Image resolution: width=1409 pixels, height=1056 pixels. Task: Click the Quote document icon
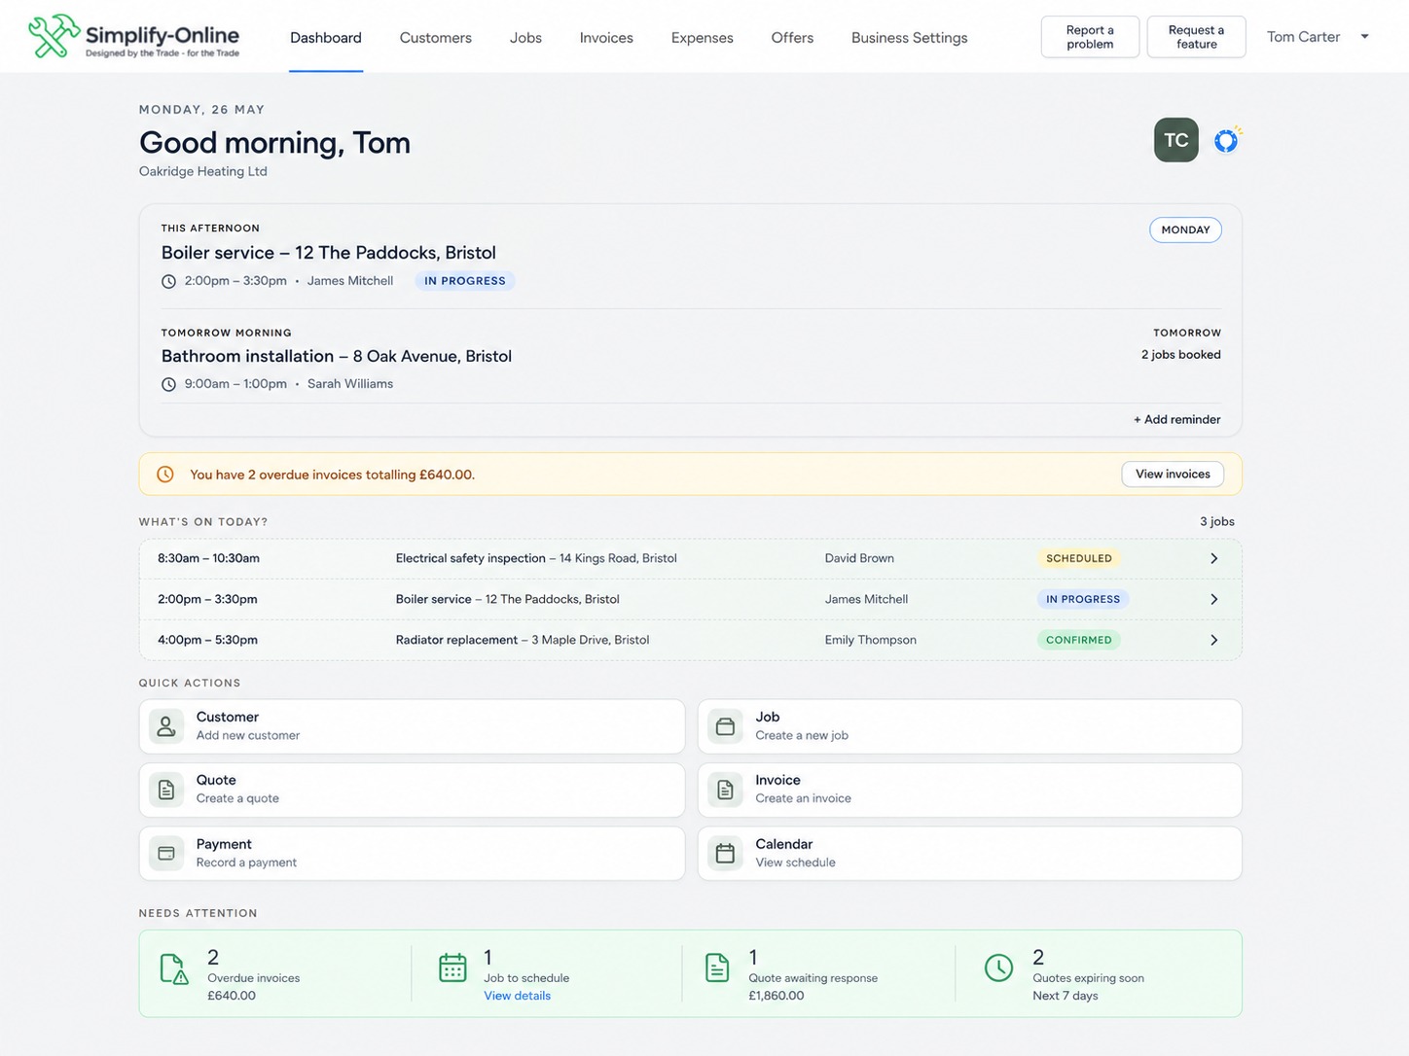[x=166, y=790]
